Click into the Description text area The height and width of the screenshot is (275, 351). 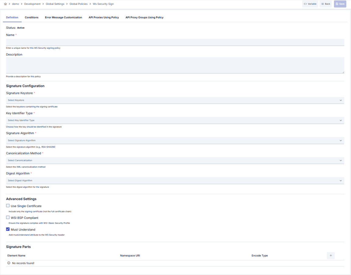click(x=175, y=65)
